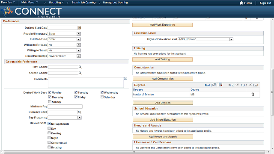Click the Manage Job Opening breadcrumb
Viewport: 274px width, 154px height.
[115, 3]
